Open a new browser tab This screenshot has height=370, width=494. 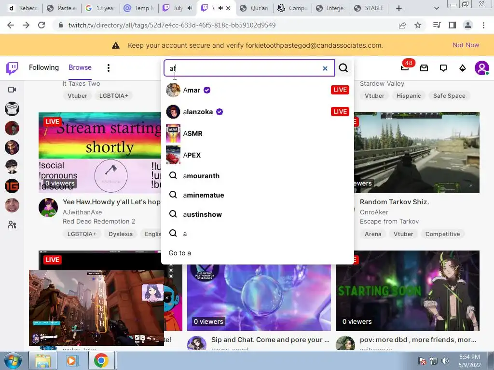pyautogui.click(x=399, y=8)
